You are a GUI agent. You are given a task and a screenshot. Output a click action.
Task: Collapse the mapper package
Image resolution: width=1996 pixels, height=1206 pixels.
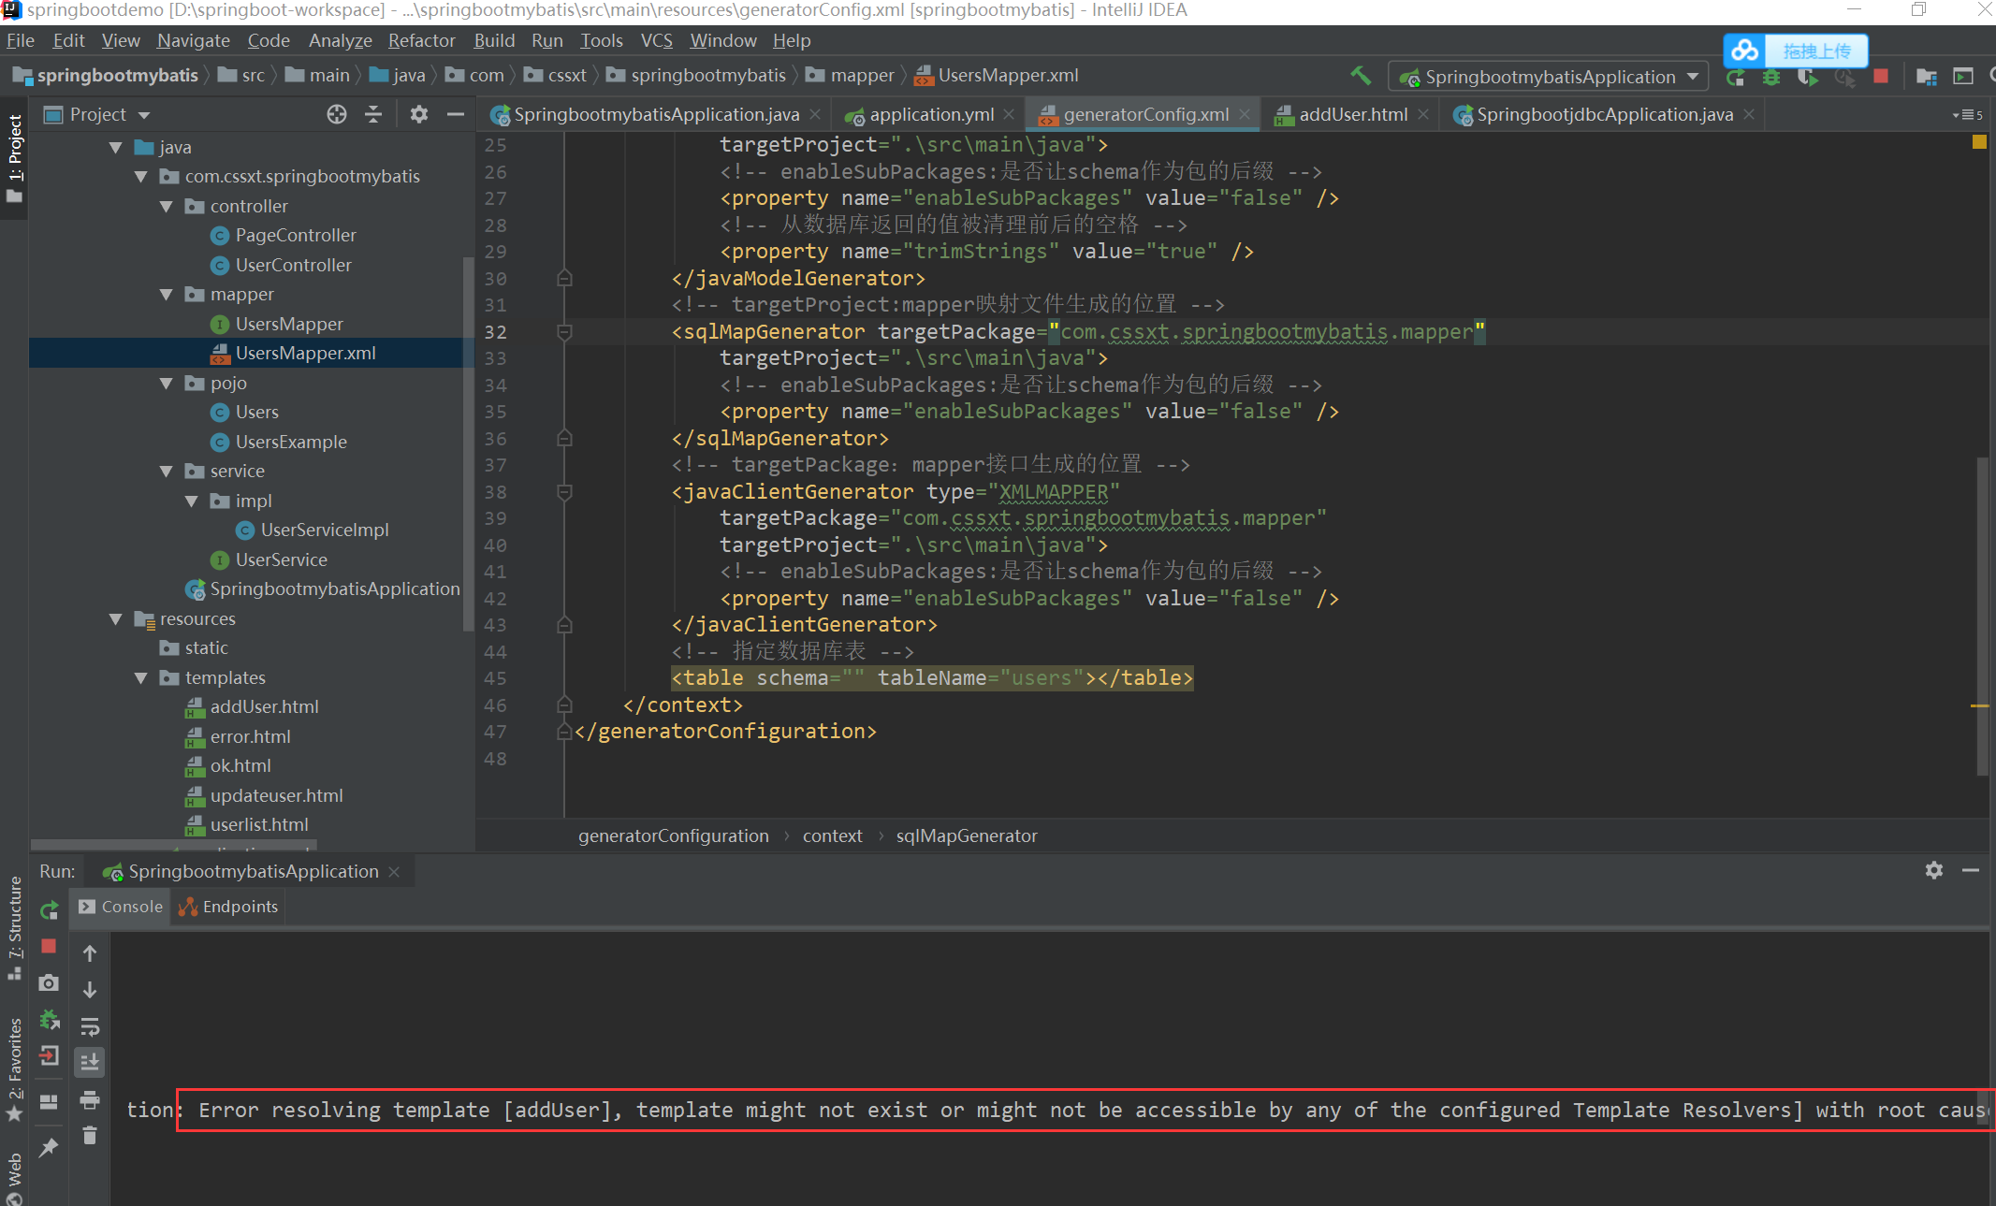click(x=167, y=295)
